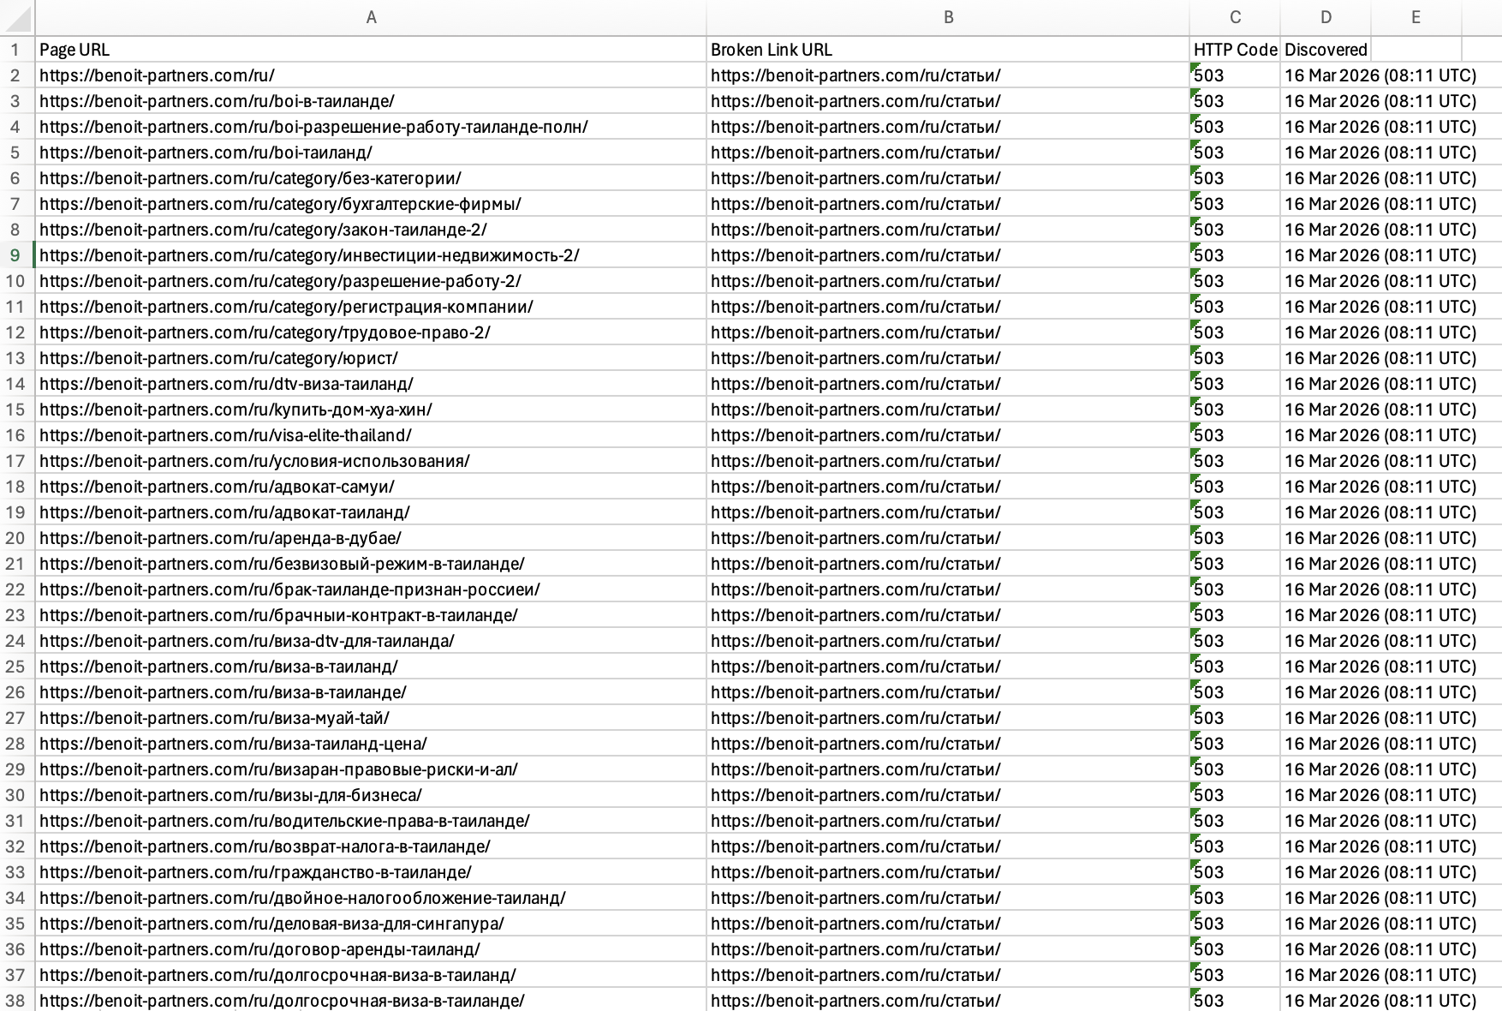Select the cell ending "договор-аренды-таиланд/"
Screen dimensions: 1502x1011
[x=371, y=949]
